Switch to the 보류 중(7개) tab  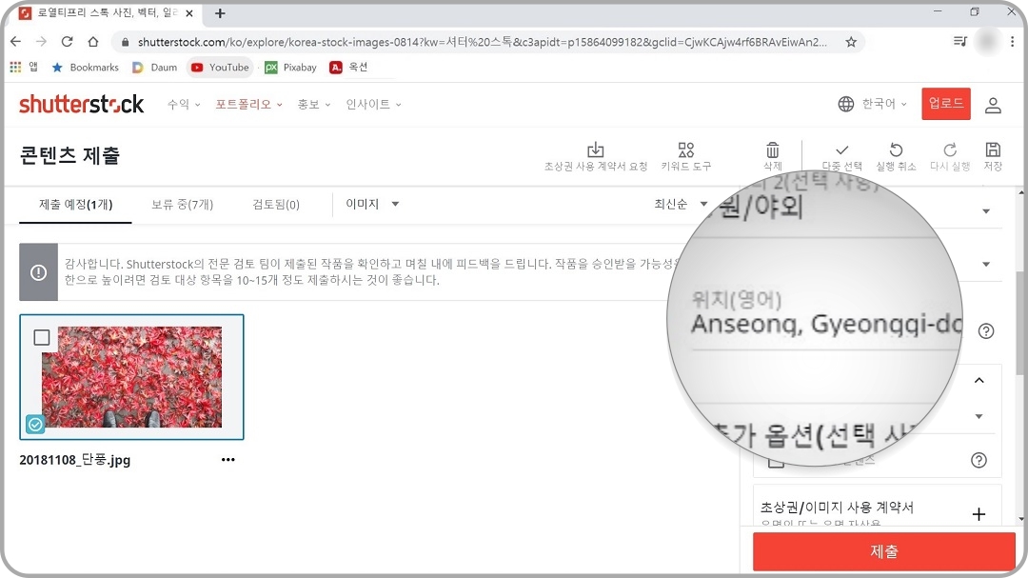[x=182, y=203]
